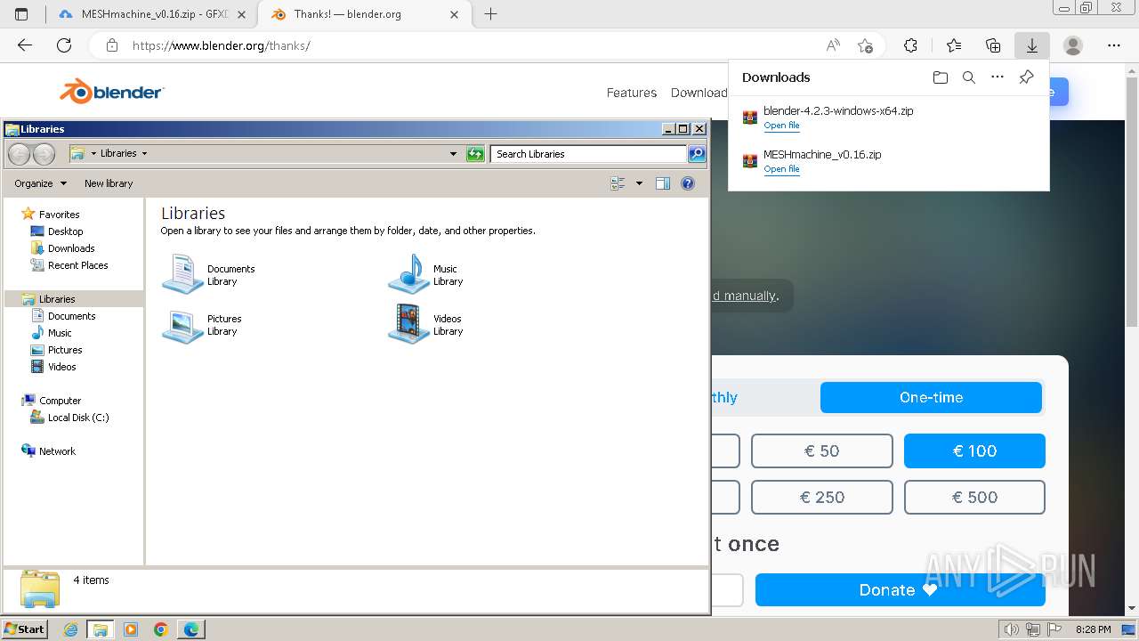This screenshot has width=1139, height=641.
Task: Pin the Downloads panel
Action: pos(1026,77)
